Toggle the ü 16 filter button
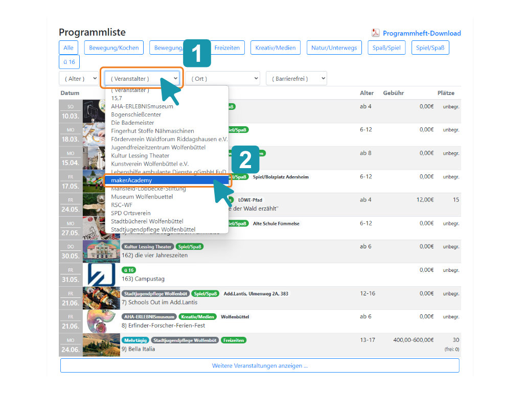 tap(69, 62)
